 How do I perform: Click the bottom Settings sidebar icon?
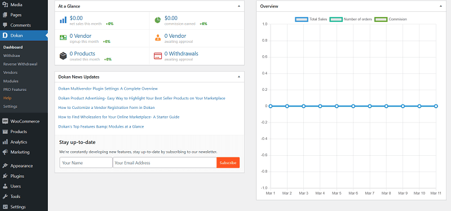[x=5, y=206]
